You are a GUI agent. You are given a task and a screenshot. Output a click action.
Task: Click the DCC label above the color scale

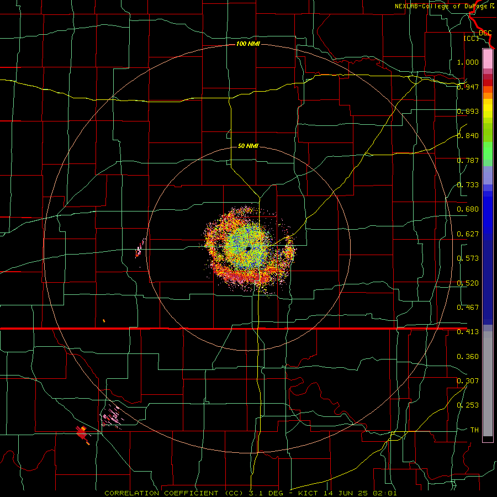pos(485,33)
